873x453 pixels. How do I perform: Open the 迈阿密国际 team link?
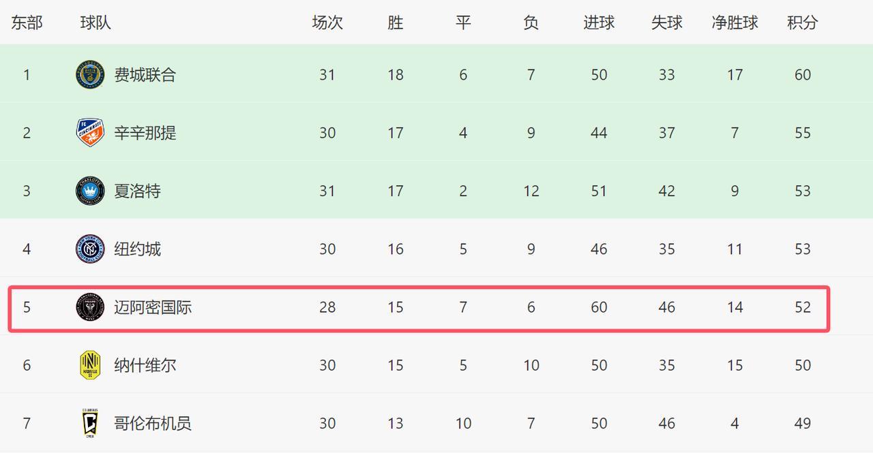pos(153,307)
